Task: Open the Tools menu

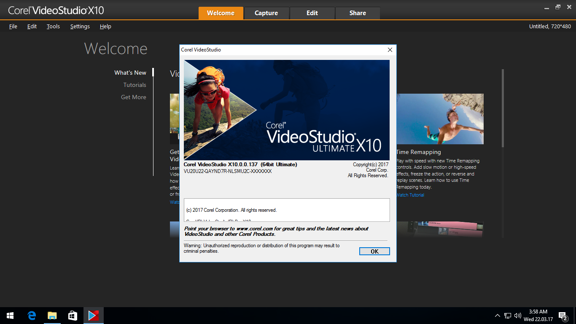Action: (x=53, y=26)
